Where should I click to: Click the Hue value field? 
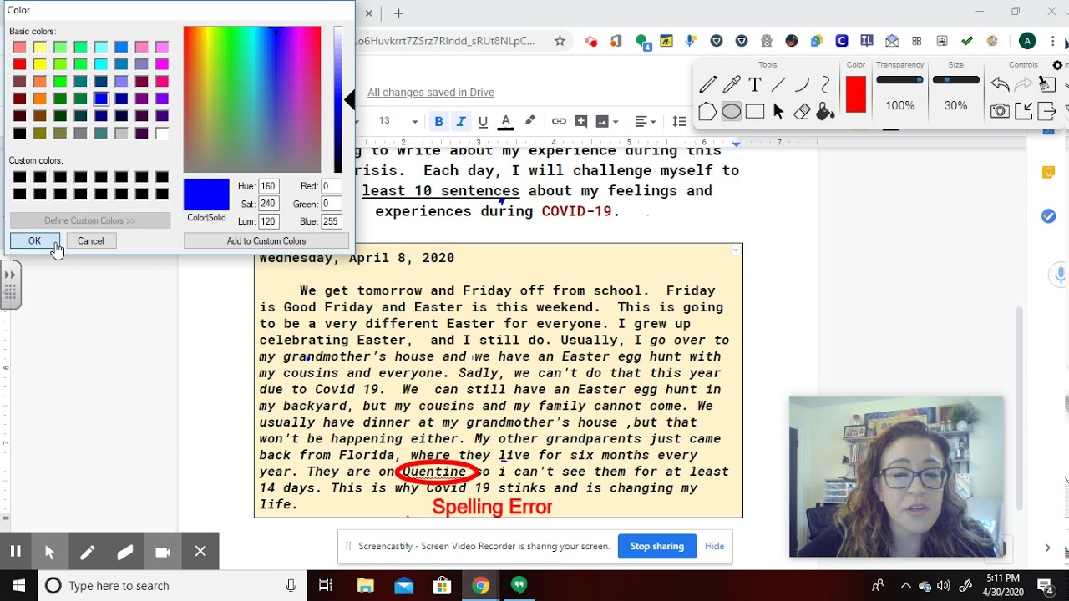click(268, 186)
